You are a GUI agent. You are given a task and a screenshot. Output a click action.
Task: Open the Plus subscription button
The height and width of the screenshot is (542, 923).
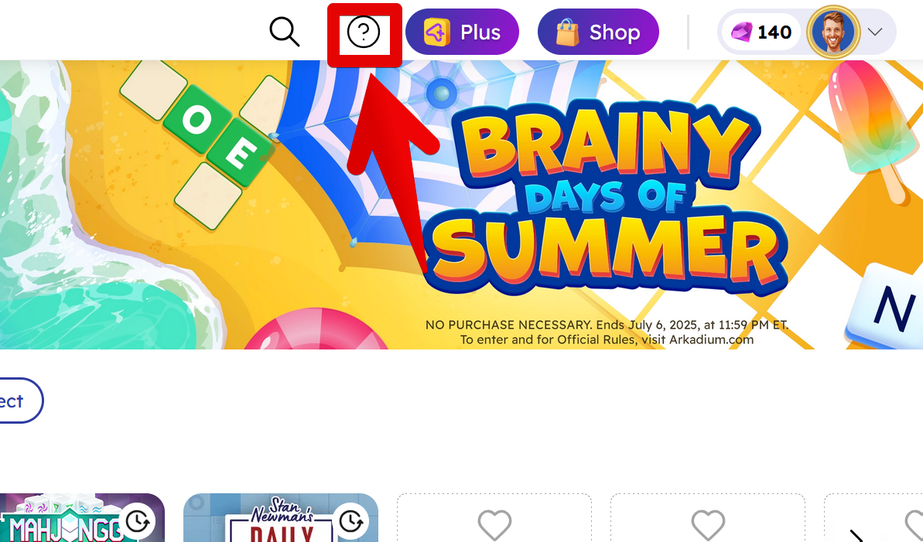[x=462, y=32]
